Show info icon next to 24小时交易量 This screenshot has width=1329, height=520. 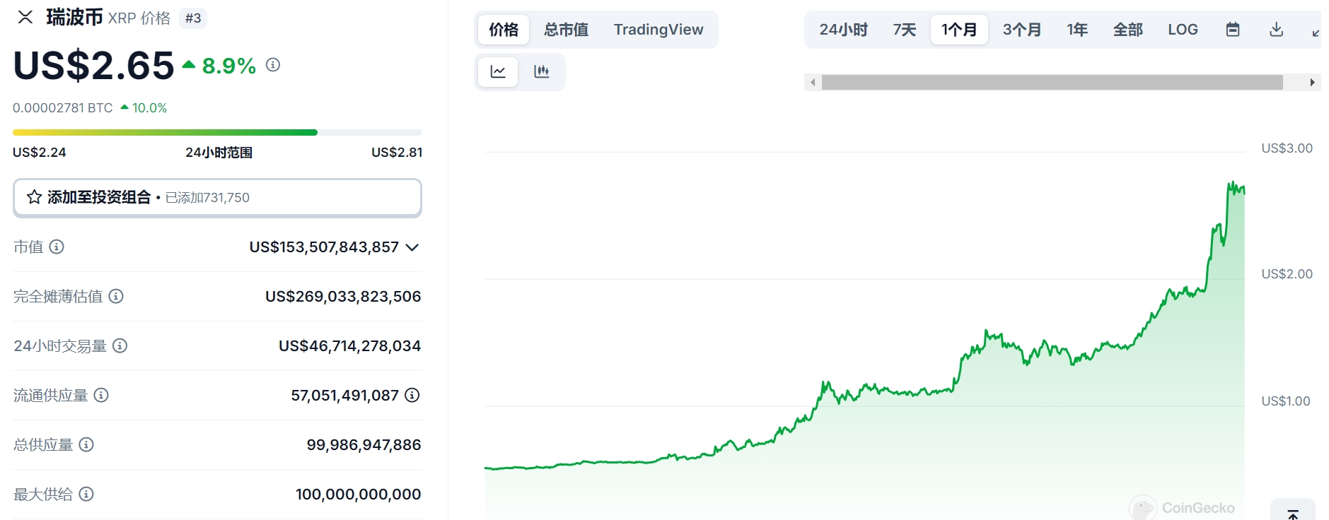(x=120, y=345)
